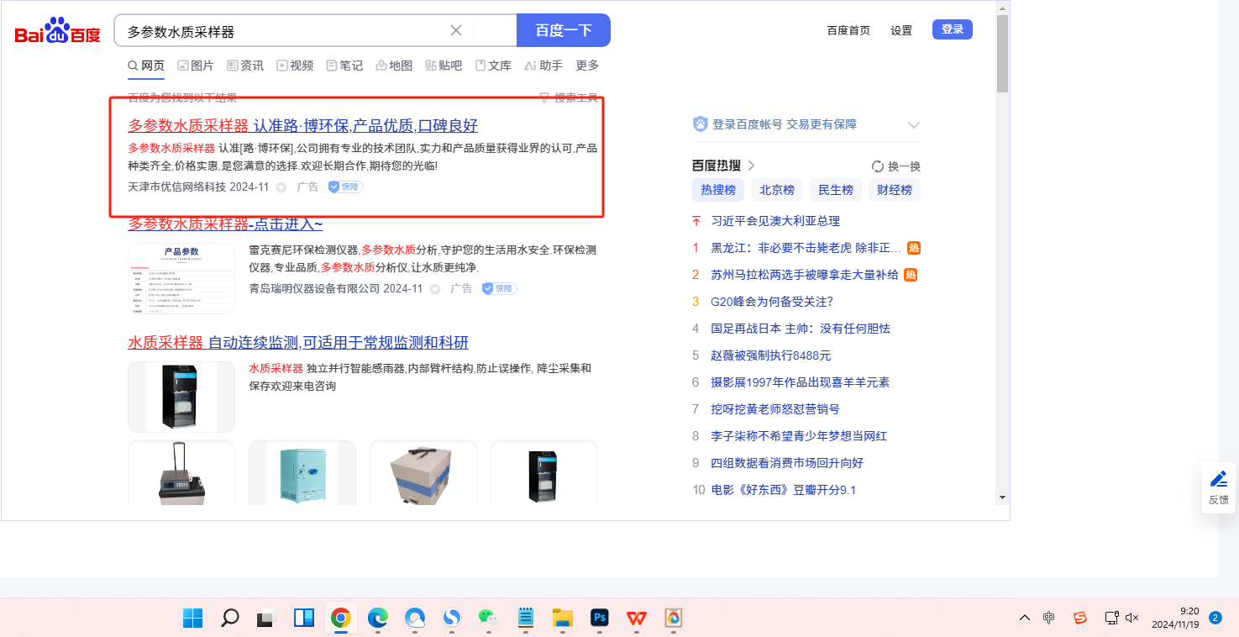
Task: Open 搜索工具 filter options
Action: (x=569, y=97)
